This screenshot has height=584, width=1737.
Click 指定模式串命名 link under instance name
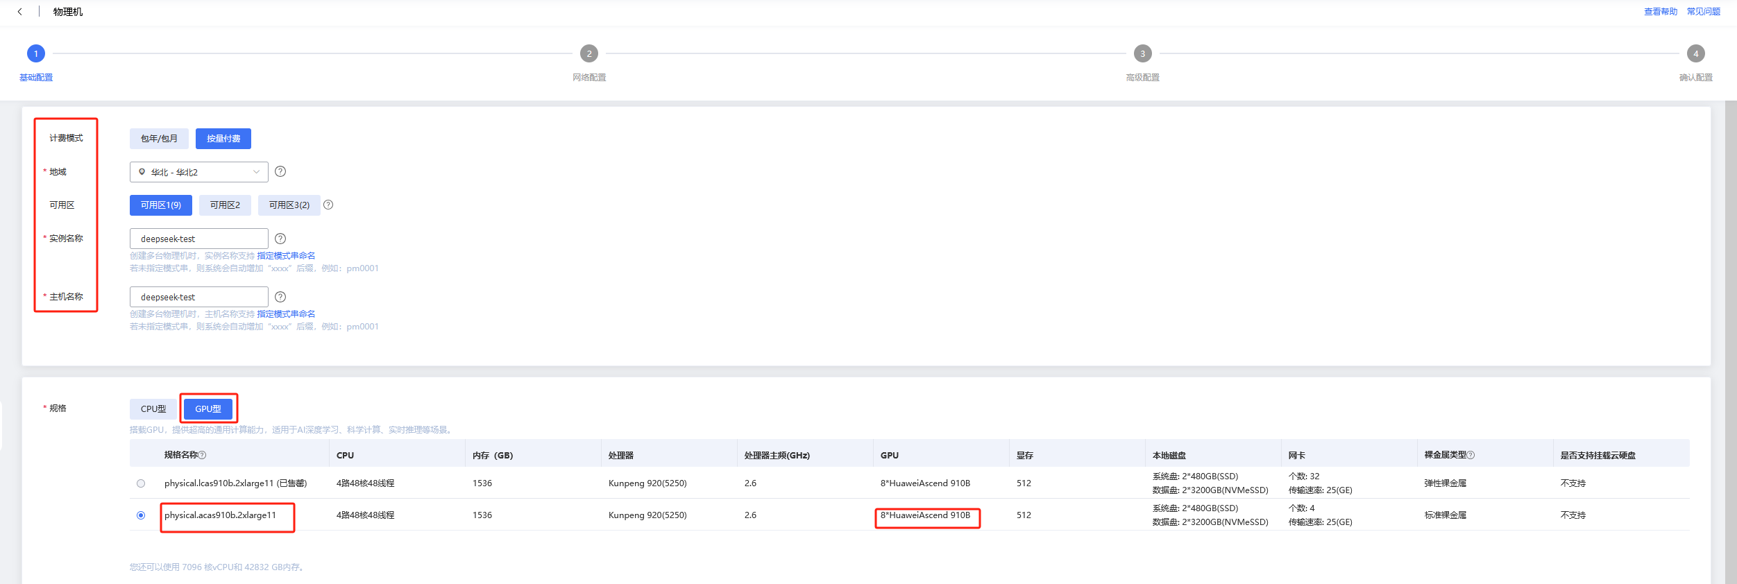coord(286,256)
